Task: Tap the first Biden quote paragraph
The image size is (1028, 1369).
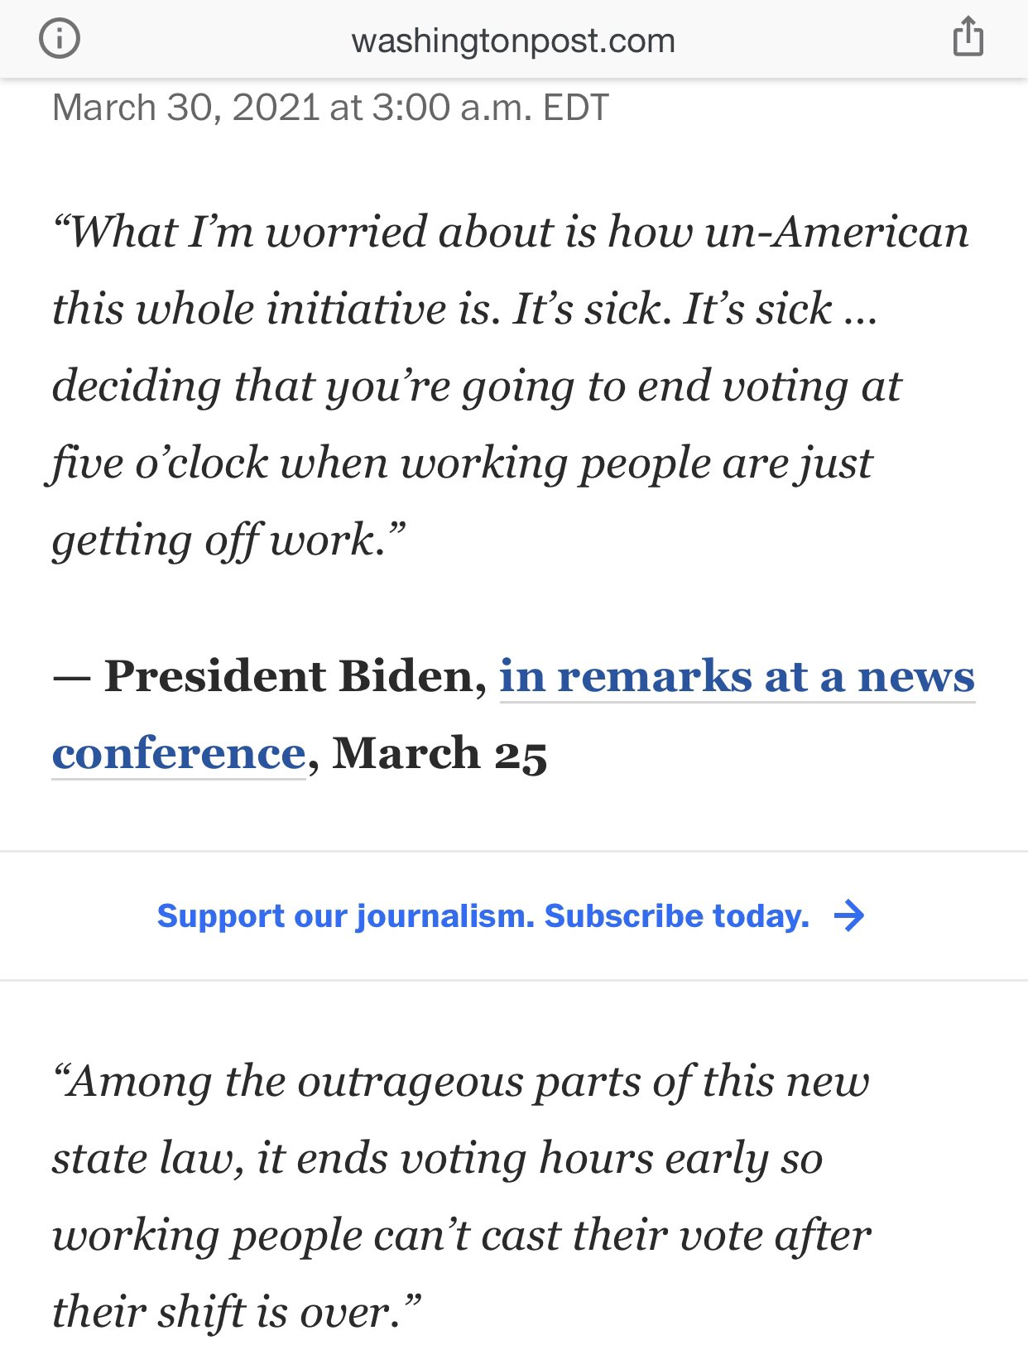Action: pos(510,386)
